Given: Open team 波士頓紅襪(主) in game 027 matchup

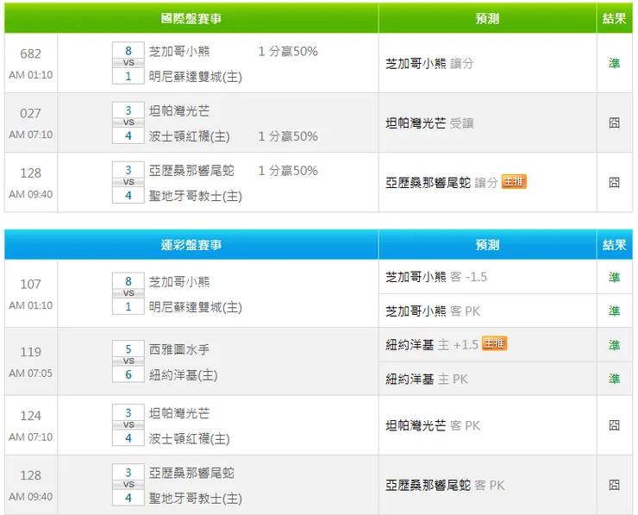Looking at the screenshot, I should [x=189, y=136].
